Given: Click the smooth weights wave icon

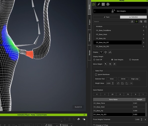Looking at the screenshot, I should 131,83.
